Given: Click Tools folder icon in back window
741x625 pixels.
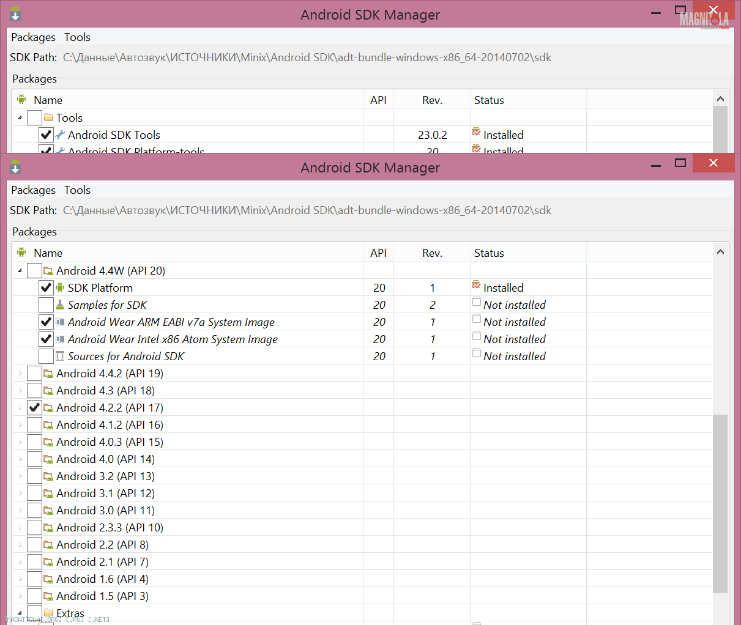Looking at the screenshot, I should [48, 117].
